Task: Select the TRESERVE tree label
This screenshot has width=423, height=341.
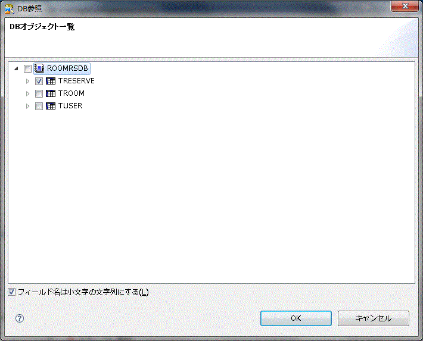Action: coord(76,81)
